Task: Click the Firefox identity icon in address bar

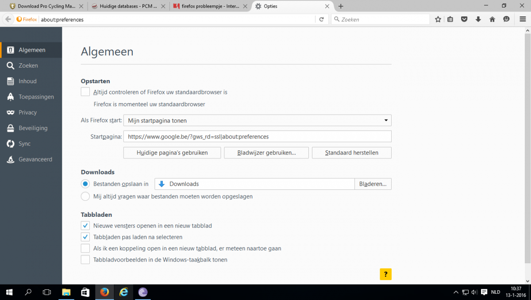Action: 27,19
